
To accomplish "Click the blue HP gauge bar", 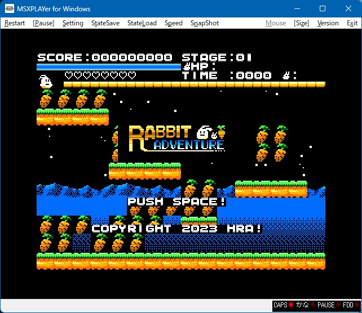I will pyautogui.click(x=109, y=66).
